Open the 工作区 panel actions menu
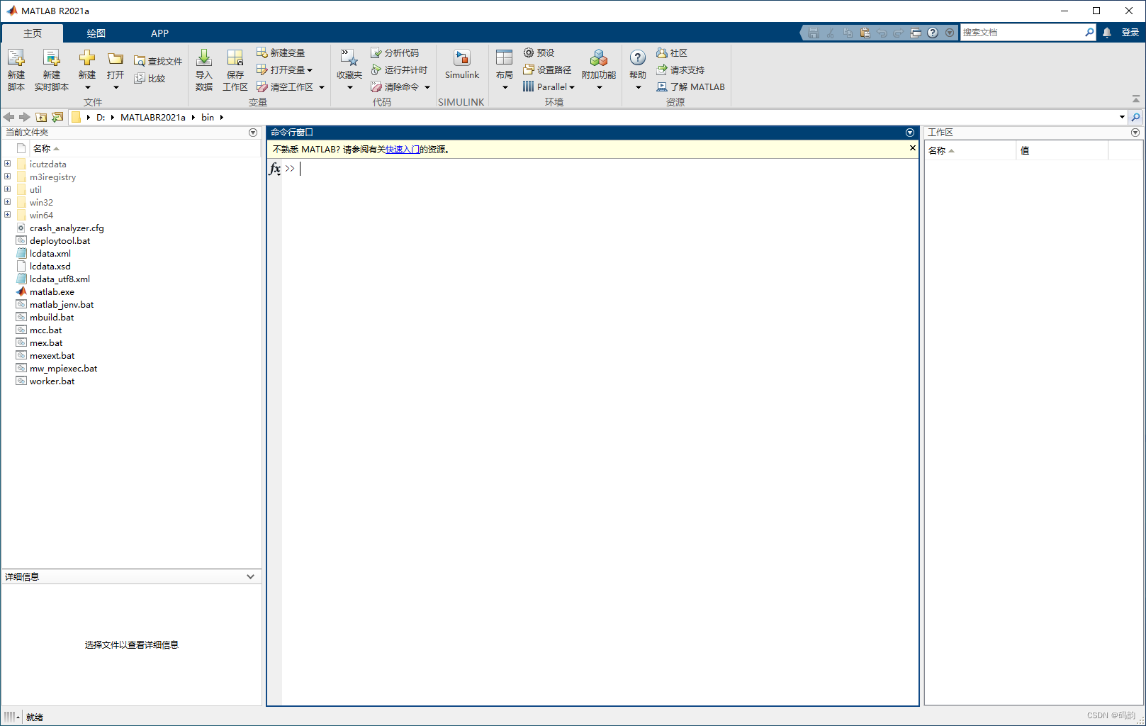Image resolution: width=1146 pixels, height=726 pixels. point(1135,133)
